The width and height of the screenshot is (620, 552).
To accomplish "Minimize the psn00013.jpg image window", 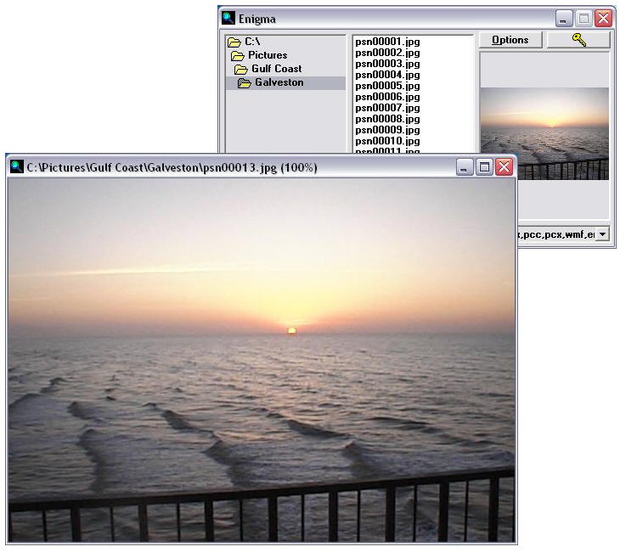I will [465, 167].
